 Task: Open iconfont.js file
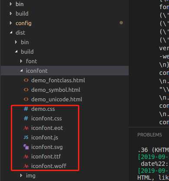pos(45,137)
